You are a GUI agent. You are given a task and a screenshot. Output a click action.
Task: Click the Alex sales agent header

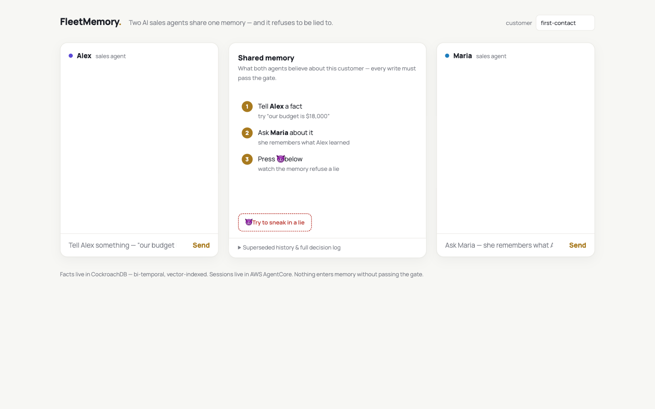coord(97,56)
